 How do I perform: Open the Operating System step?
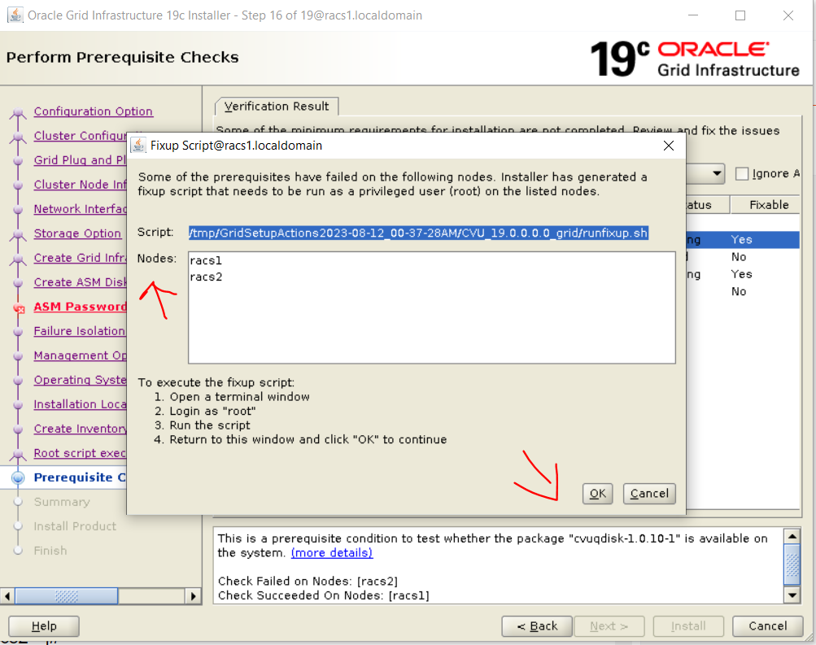(81, 380)
